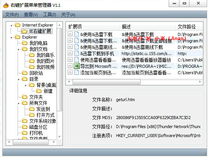209x158 pixels.
Task: Open the 工具(T) menu
Action: (x=49, y=14)
